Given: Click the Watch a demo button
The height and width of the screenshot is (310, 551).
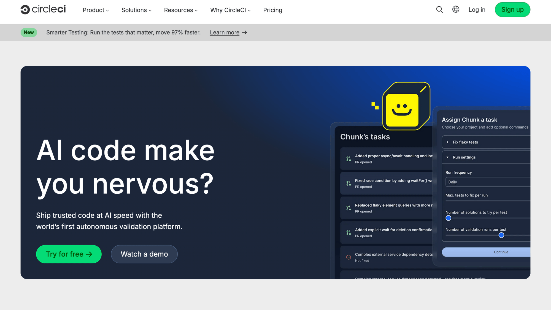Looking at the screenshot, I should pos(144,254).
